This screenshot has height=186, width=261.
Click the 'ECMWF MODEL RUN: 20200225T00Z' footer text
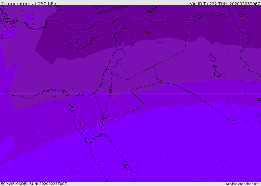[34, 184]
